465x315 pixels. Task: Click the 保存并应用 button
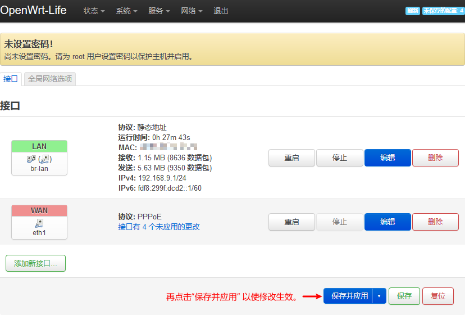349,296
